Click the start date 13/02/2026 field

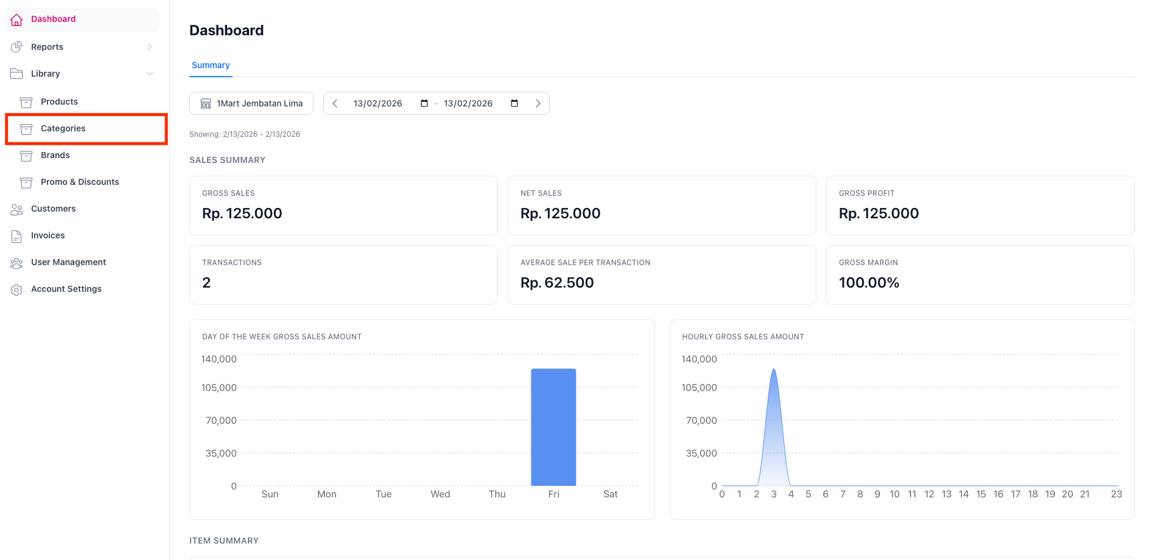pyautogui.click(x=377, y=103)
